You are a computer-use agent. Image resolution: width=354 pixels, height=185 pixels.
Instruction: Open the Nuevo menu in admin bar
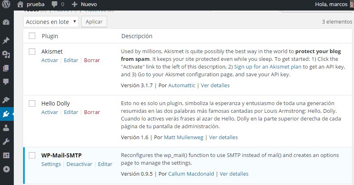coord(89,4)
